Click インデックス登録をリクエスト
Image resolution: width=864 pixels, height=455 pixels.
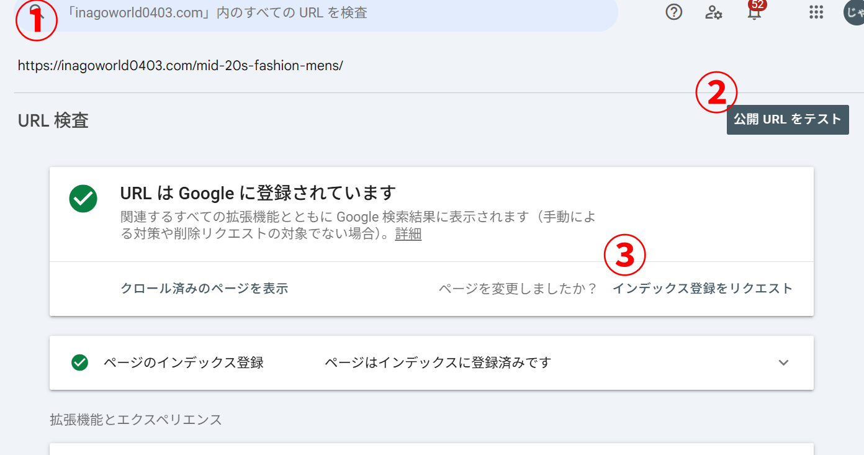click(x=703, y=289)
